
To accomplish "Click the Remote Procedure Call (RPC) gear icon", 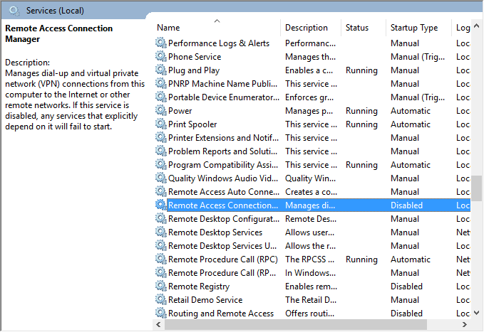I will pos(161,259).
